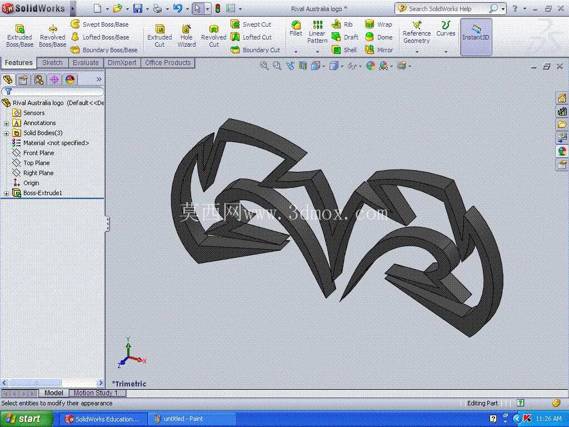Toggle Instant3D mode
Image resolution: width=569 pixels, height=427 pixels.
(x=476, y=37)
